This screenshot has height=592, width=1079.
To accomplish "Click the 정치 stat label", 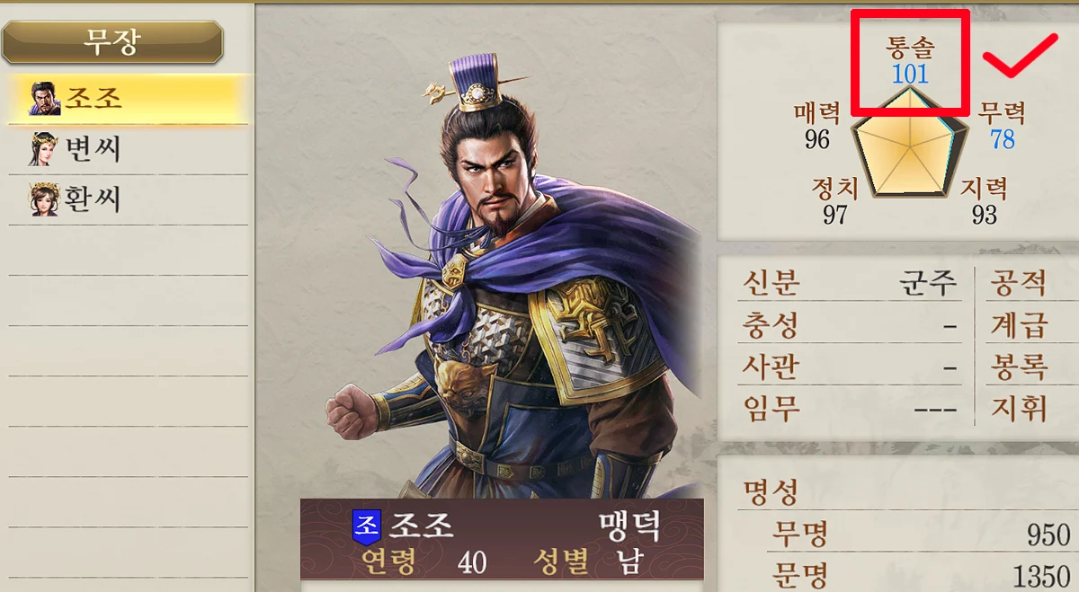I will coord(834,189).
